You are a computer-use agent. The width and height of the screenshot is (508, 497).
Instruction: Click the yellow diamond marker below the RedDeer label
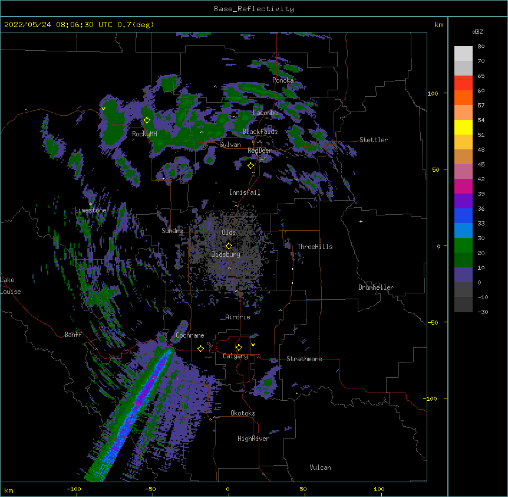(251, 166)
